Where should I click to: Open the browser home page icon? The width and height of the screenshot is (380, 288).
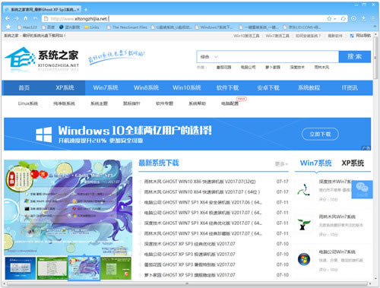26,18
